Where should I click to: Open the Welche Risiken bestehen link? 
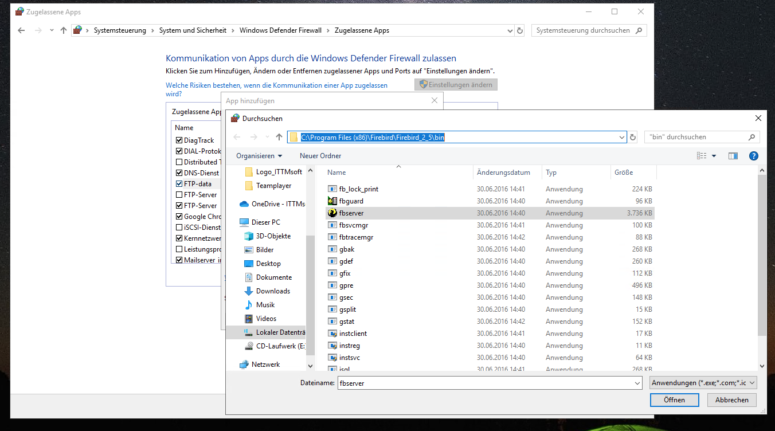coord(276,89)
